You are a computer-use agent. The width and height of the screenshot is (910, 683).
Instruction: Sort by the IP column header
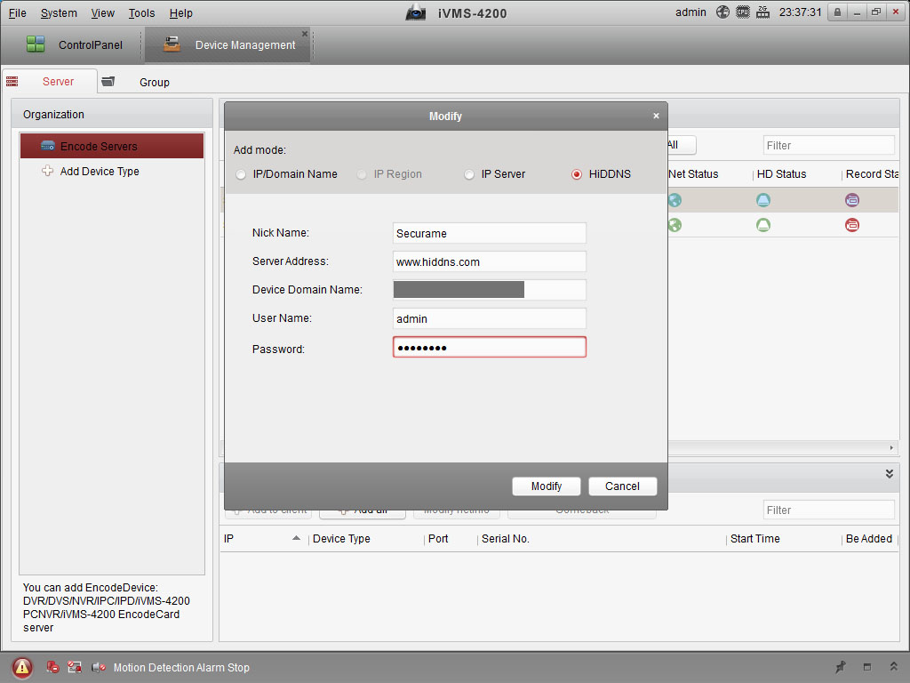click(x=228, y=539)
